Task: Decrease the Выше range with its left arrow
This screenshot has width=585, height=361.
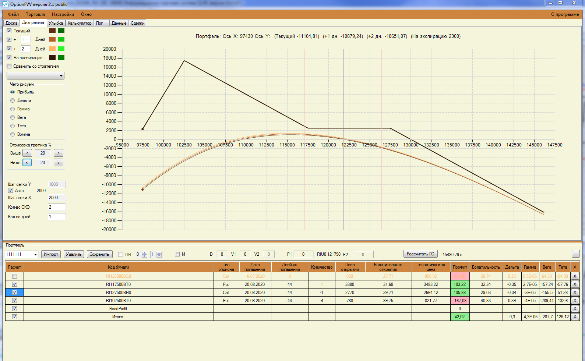Action: pyautogui.click(x=27, y=153)
